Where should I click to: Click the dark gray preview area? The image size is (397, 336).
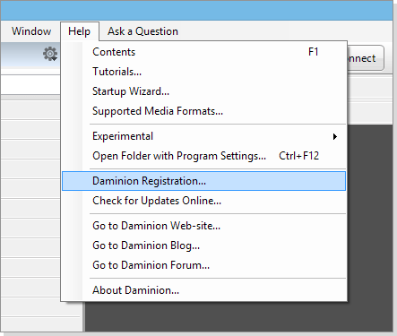[x=370, y=227]
